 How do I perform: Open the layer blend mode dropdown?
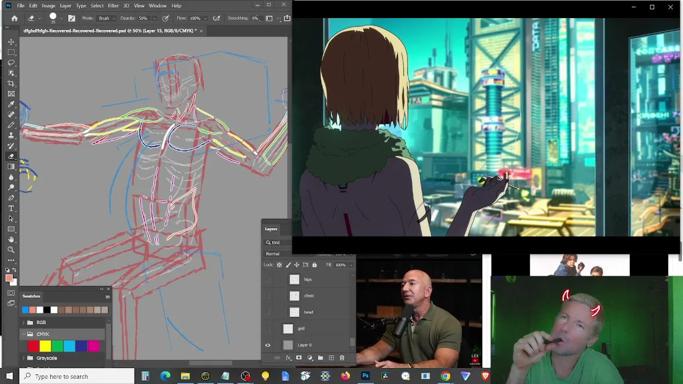coord(279,254)
